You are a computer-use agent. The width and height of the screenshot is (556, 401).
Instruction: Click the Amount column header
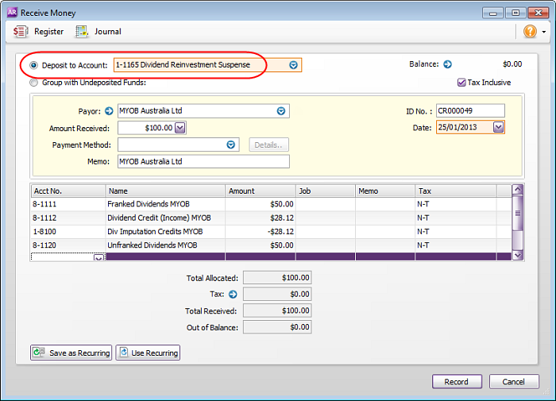(x=261, y=191)
